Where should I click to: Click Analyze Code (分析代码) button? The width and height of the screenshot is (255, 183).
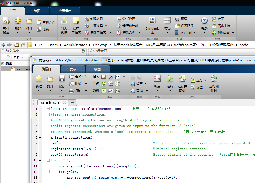(126, 19)
